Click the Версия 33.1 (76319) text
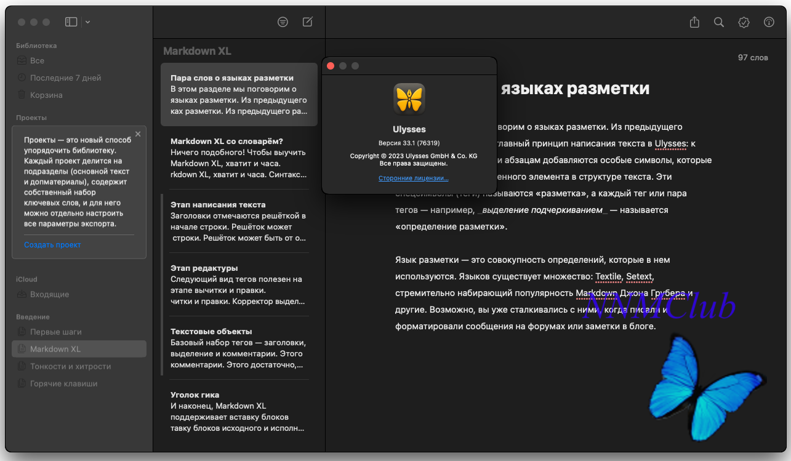 point(409,143)
